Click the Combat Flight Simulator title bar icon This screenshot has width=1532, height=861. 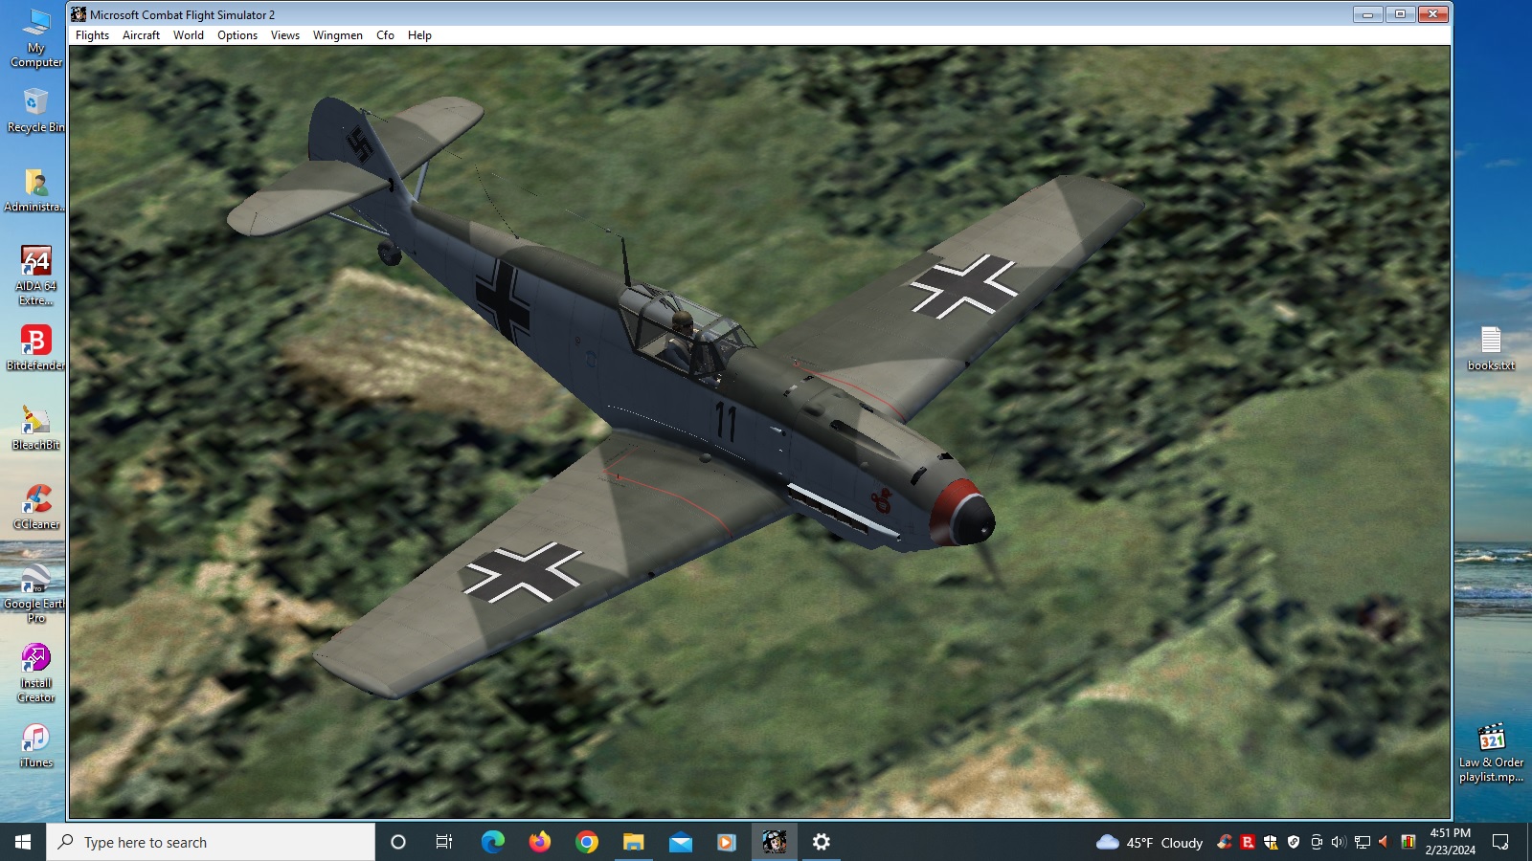point(79,14)
